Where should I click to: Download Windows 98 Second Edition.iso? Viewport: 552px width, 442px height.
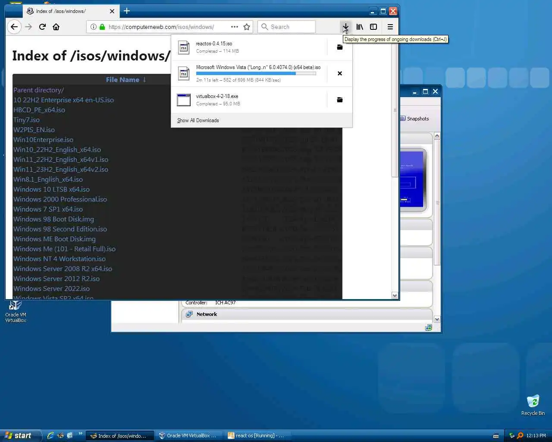[60, 229]
